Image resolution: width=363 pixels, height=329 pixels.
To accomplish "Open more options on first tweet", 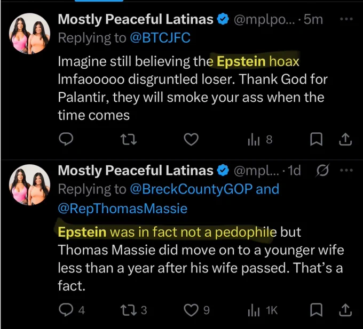I will (346, 19).
